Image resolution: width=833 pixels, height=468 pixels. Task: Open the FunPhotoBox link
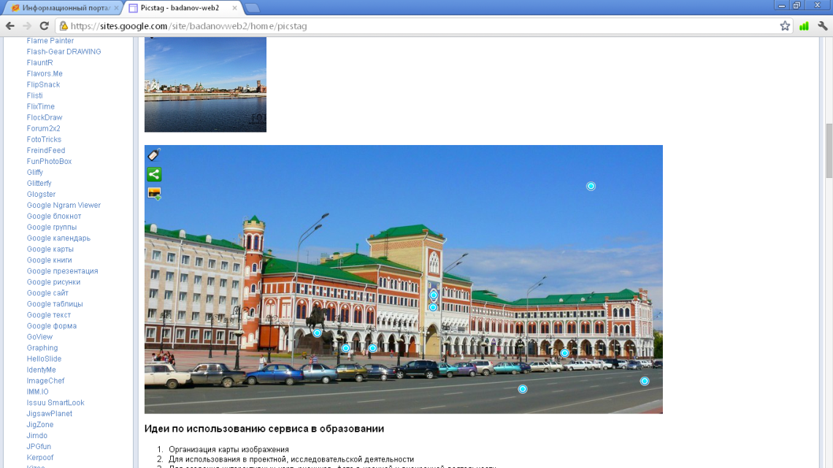coord(49,161)
